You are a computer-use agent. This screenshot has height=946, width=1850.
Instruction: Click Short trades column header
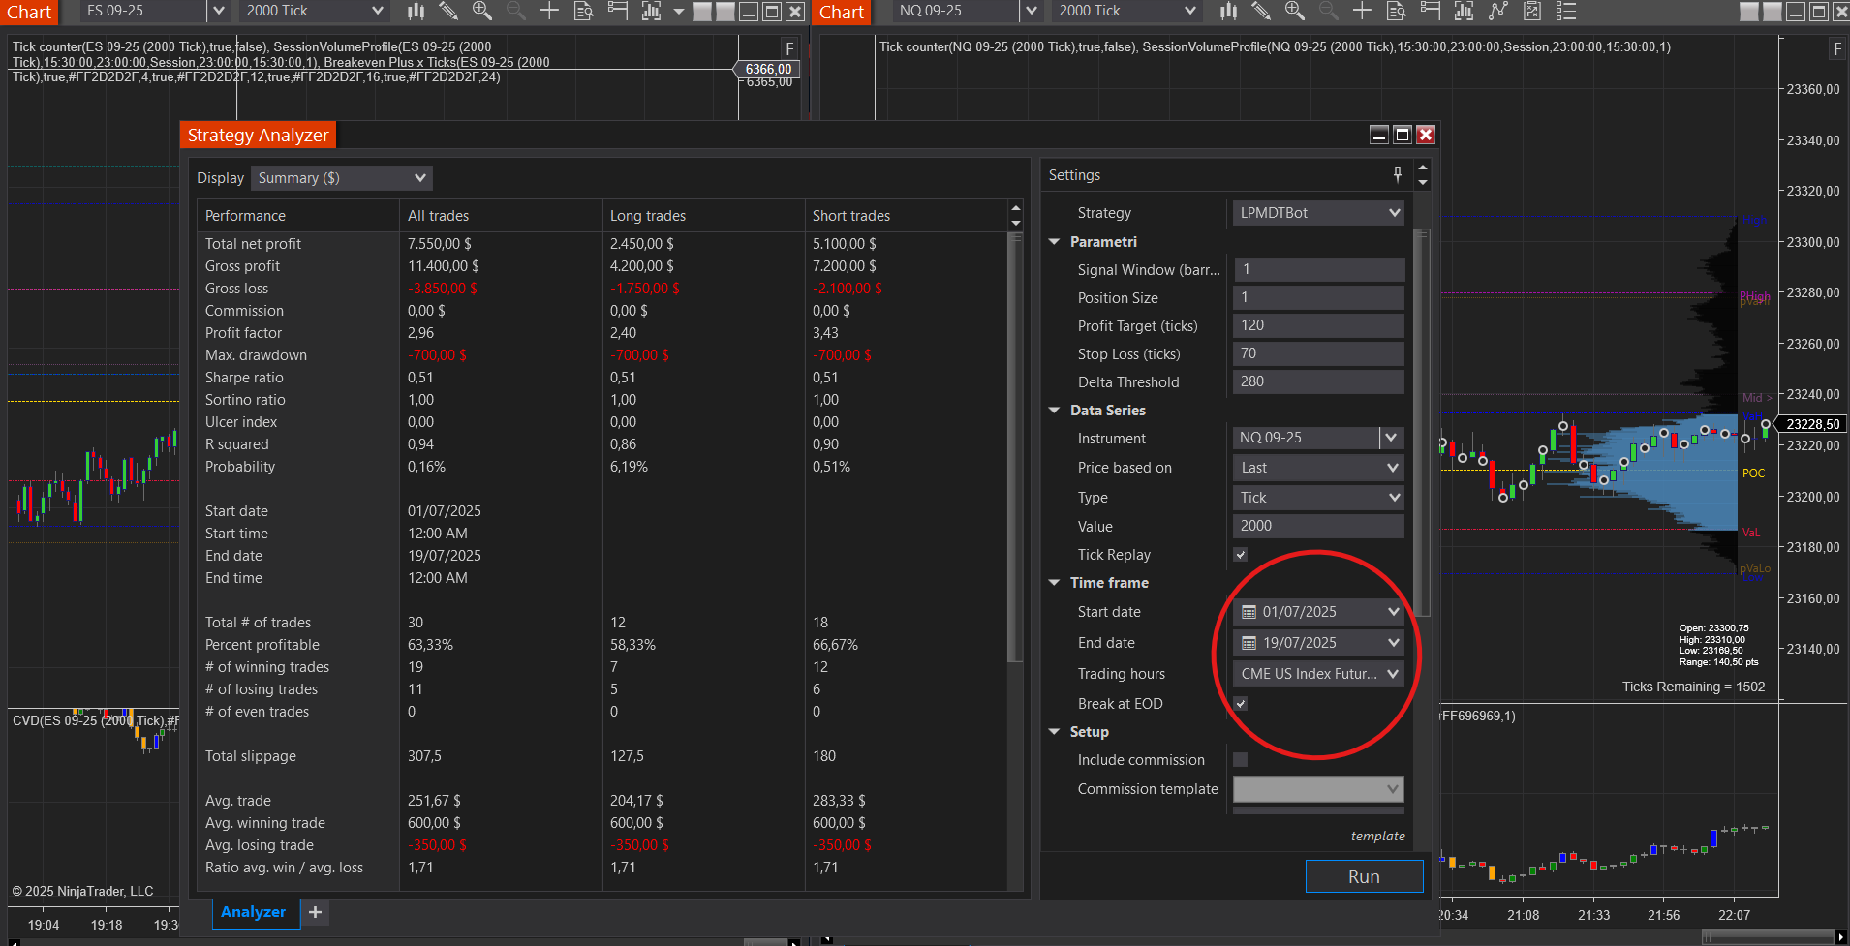(x=906, y=216)
